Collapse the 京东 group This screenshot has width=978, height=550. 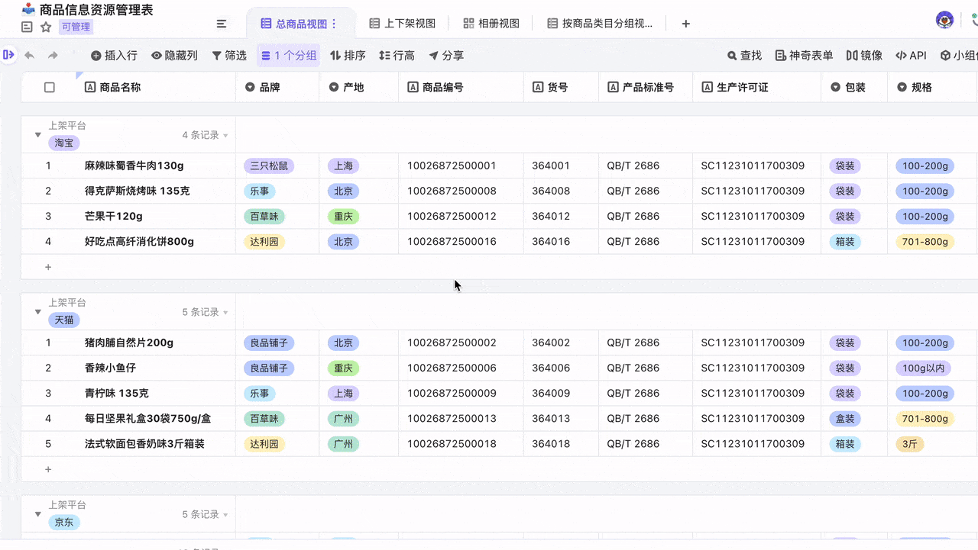coord(38,514)
